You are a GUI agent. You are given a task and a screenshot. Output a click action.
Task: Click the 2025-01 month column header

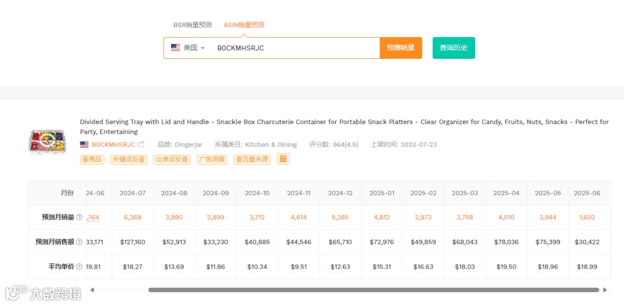(382, 193)
